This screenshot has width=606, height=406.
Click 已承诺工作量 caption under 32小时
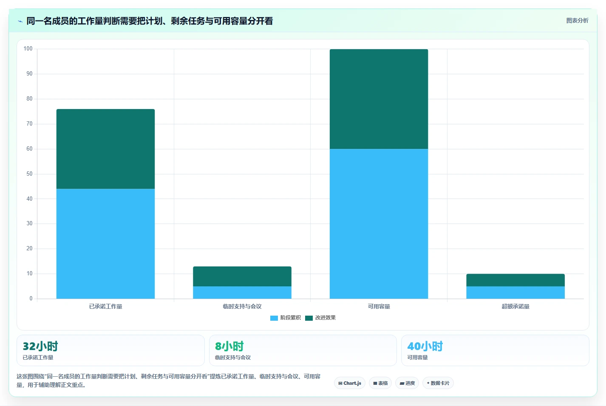(38, 358)
